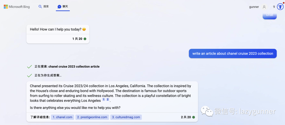Open the user profile avatar icon
The image size is (285, 125).
click(264, 7)
